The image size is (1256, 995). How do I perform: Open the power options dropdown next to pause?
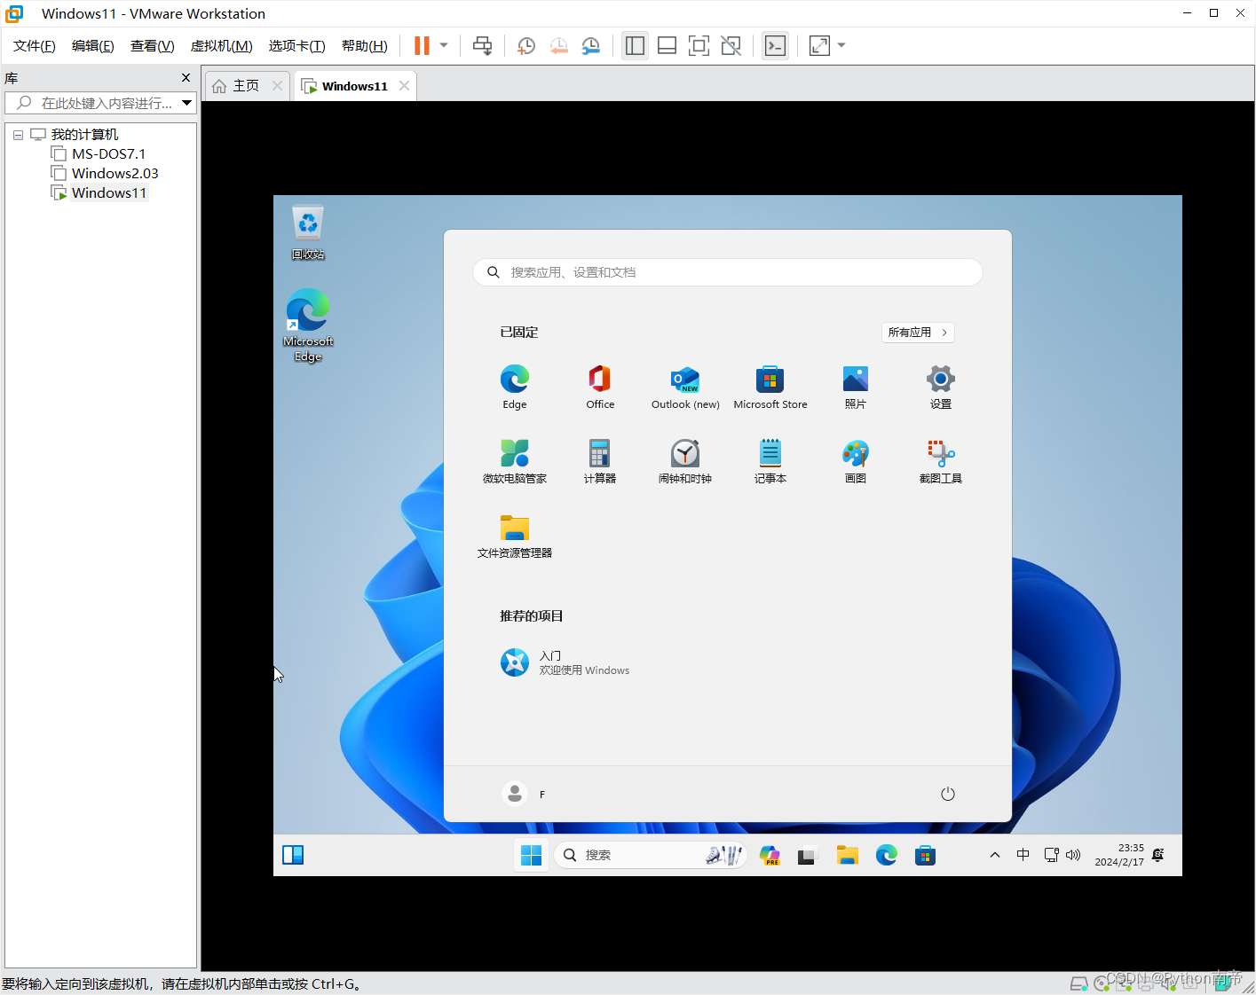(x=444, y=46)
